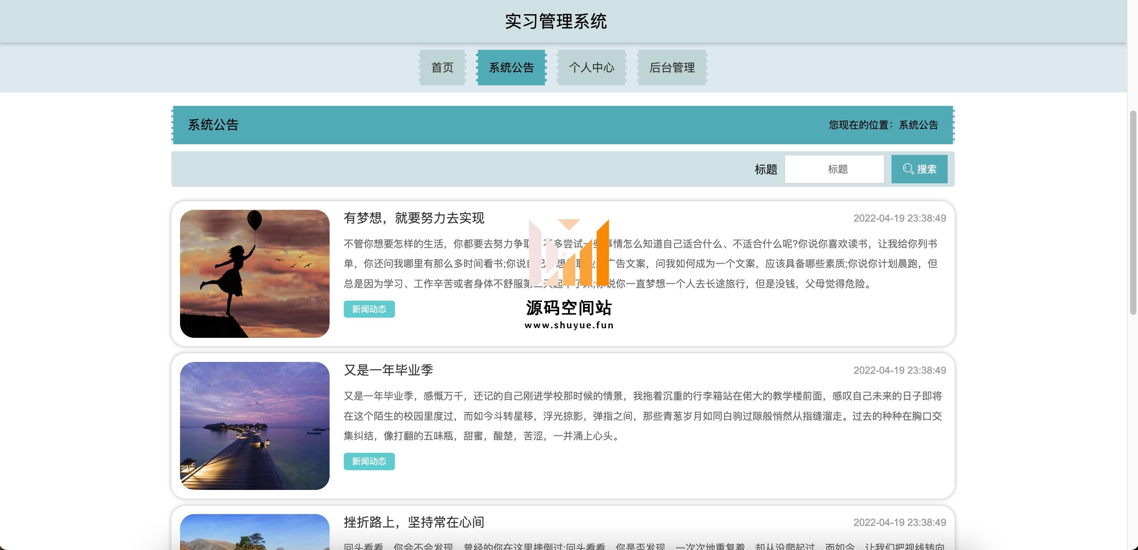The image size is (1138, 550).
Task: Click timestamp of 挫折路上 article
Action: (899, 523)
